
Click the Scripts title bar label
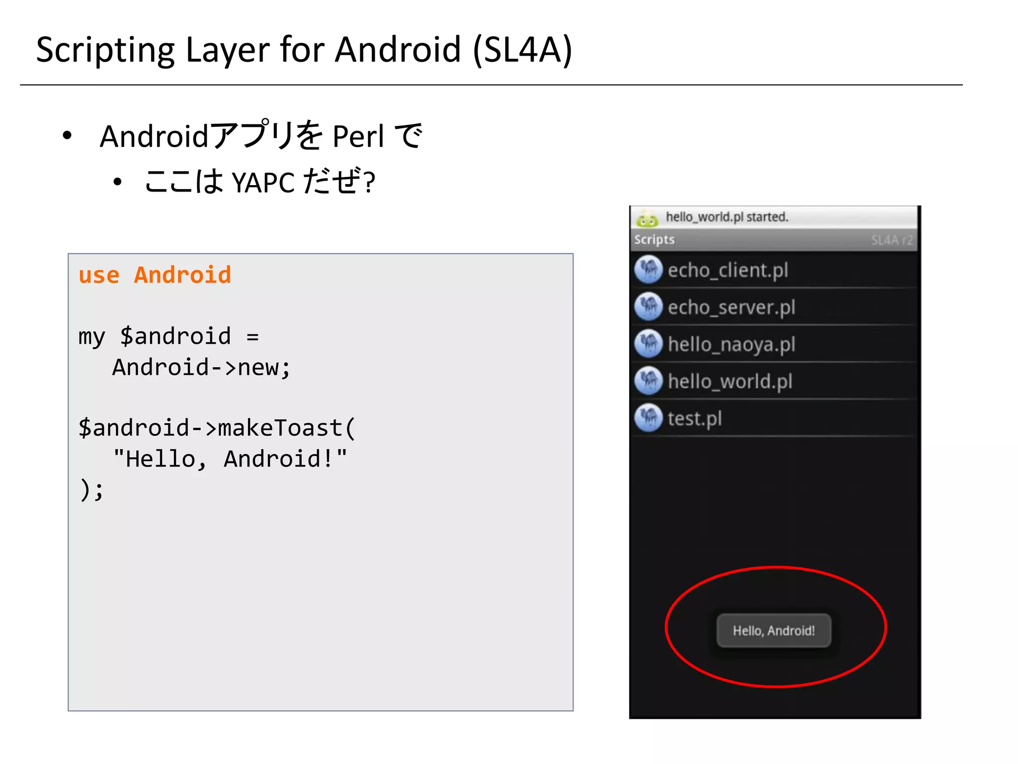(654, 240)
